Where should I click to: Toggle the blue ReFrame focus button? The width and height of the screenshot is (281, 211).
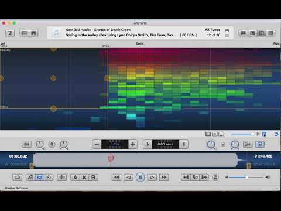259,144
